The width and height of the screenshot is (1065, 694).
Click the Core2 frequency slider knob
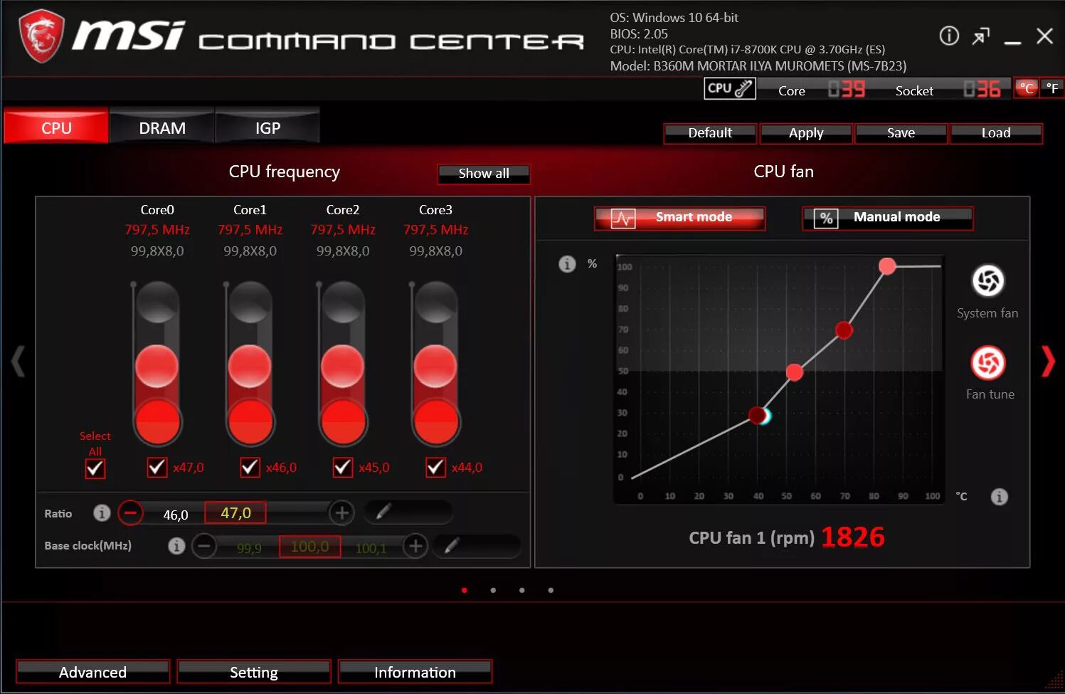[x=342, y=366]
